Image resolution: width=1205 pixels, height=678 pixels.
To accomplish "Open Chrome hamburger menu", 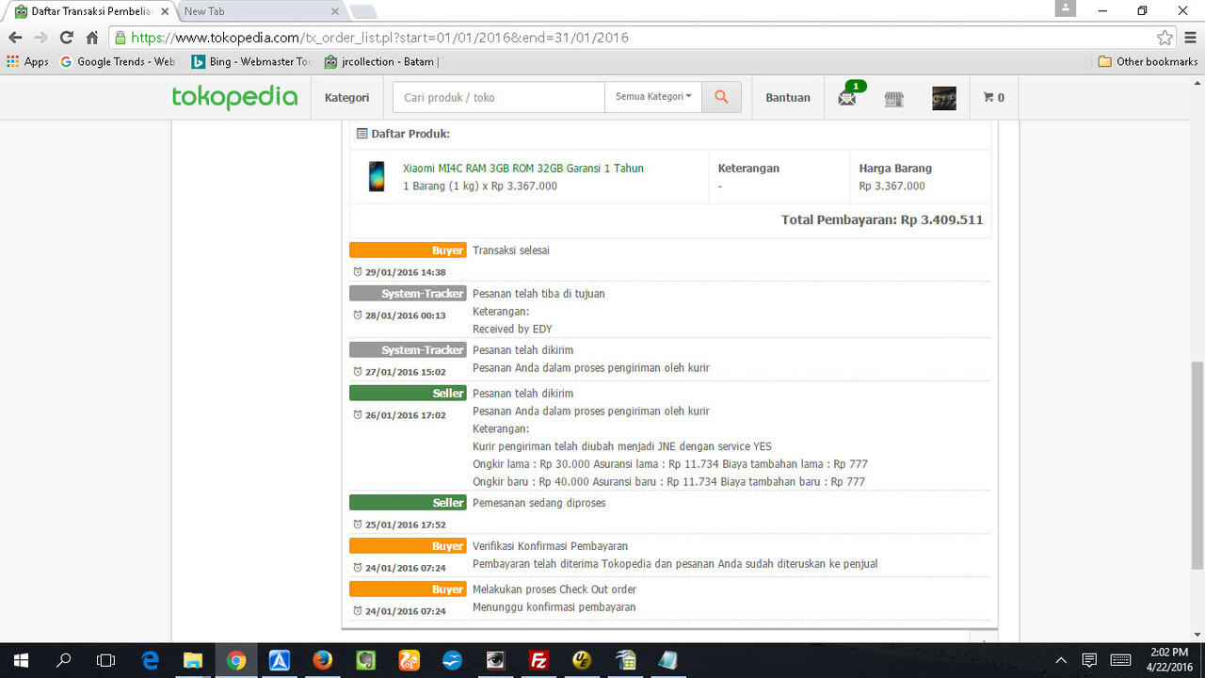I will coord(1189,38).
